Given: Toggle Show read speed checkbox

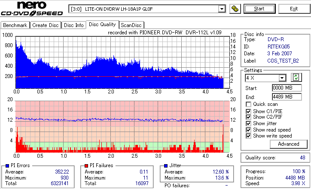Looking at the screenshot, I should tap(248, 130).
